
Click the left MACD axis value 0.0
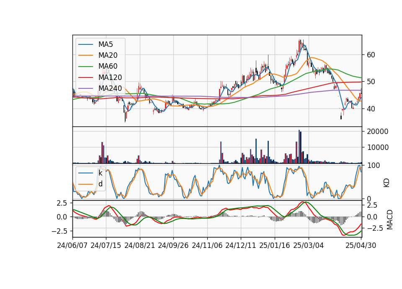coord(62,217)
